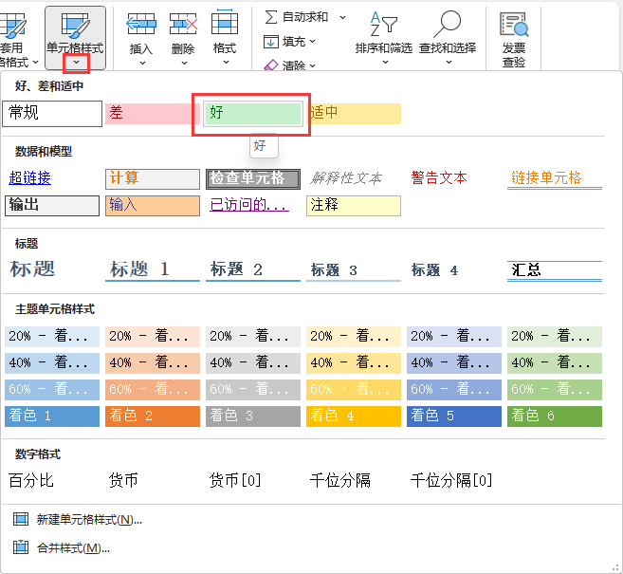
Task: Apply the green 60% accent swatch
Action: pyautogui.click(x=555, y=390)
